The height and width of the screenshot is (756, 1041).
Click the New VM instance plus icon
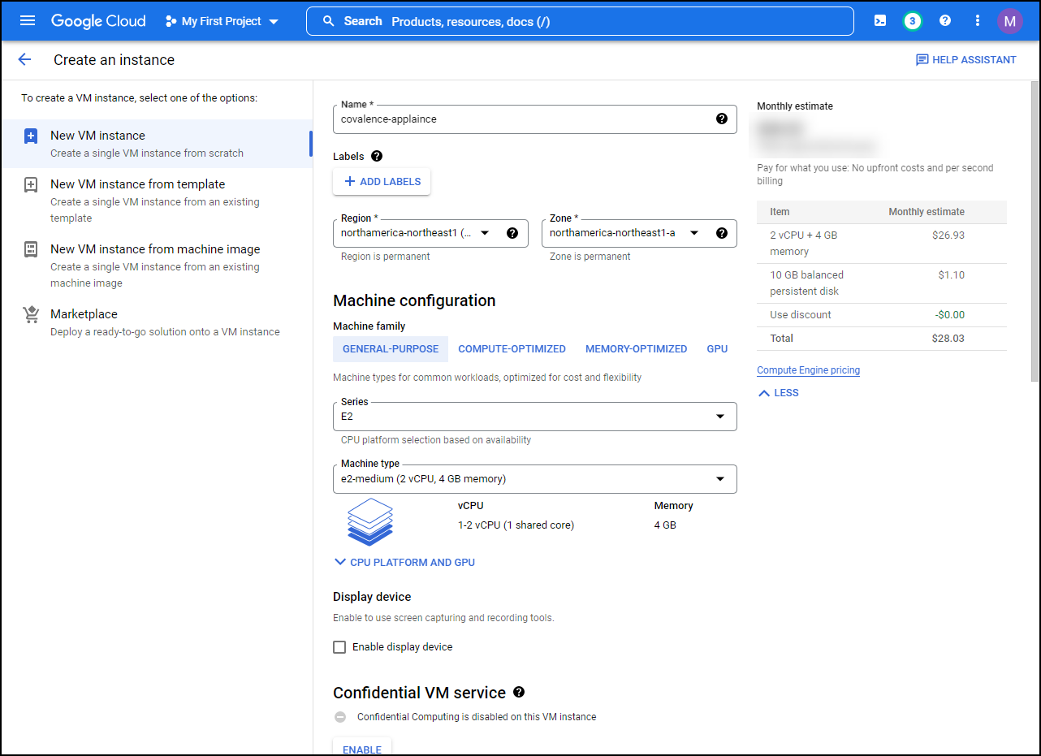click(x=30, y=136)
